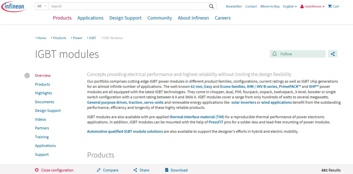Jump to Videos section
The image size is (353, 174).
click(x=41, y=119)
